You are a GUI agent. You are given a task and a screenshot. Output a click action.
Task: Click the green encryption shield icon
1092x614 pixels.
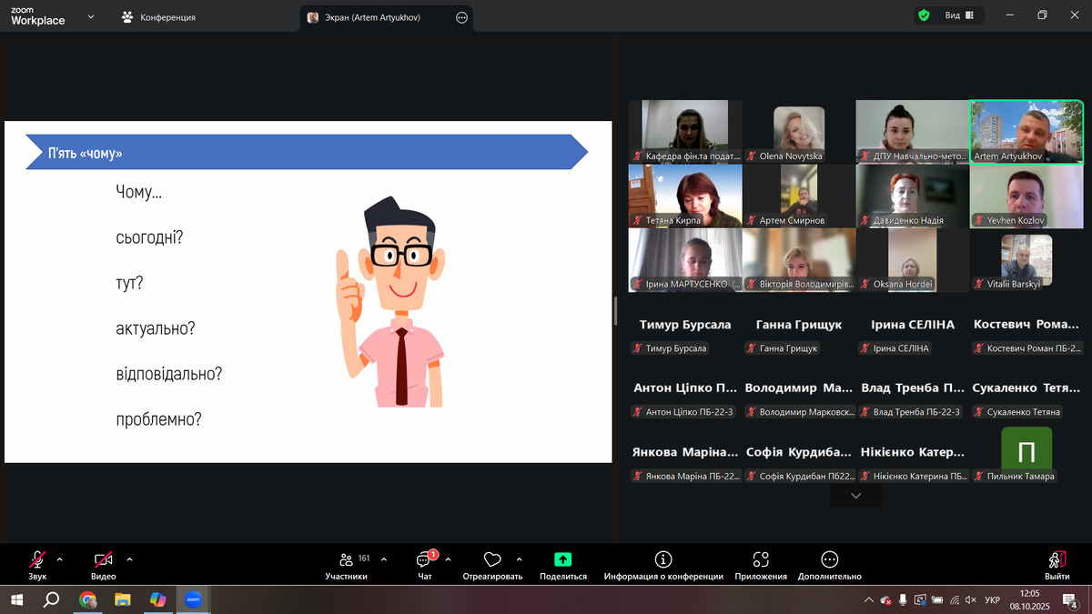pos(924,15)
